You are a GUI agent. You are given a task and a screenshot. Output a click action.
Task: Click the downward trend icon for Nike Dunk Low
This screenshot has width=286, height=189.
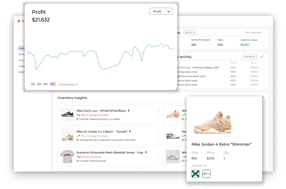pos(78,115)
